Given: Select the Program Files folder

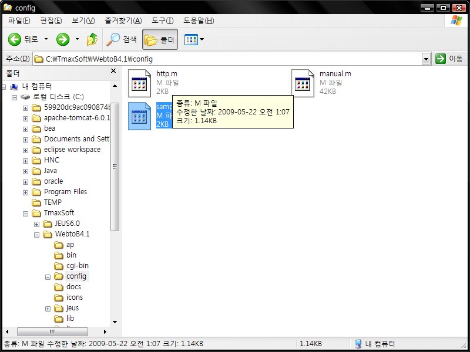Looking at the screenshot, I should (x=65, y=192).
